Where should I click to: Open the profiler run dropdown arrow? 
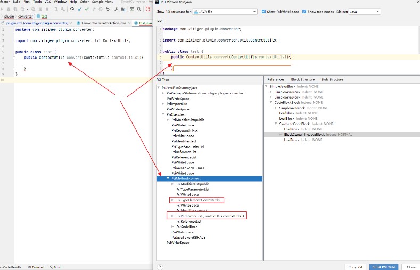(x=27, y=10)
